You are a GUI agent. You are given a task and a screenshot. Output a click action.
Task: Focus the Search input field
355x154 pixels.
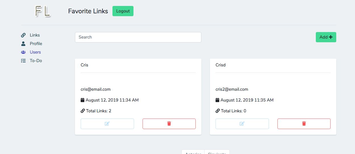pos(138,37)
